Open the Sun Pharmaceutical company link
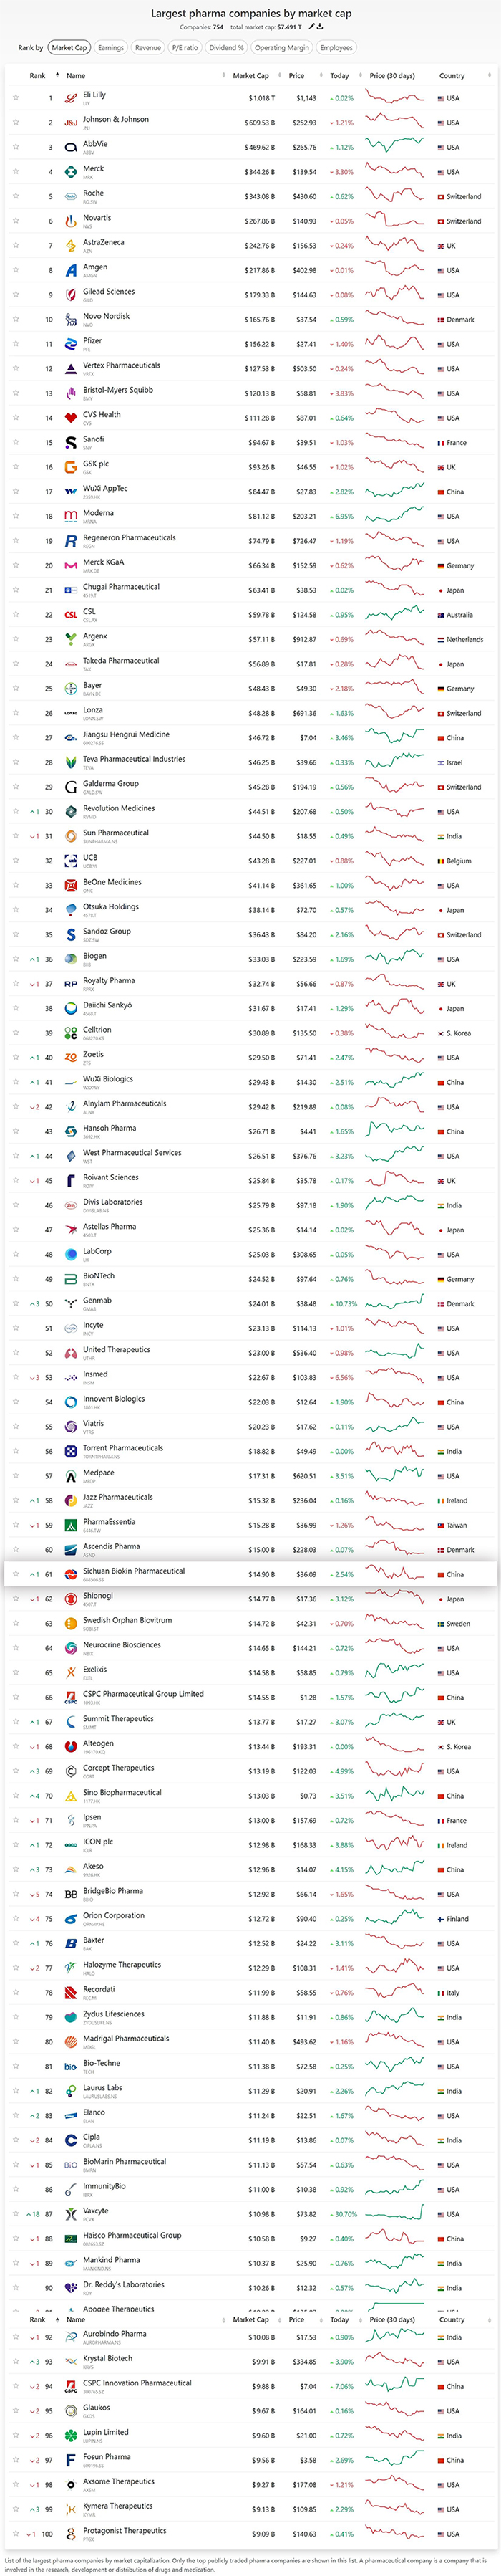501x2576 pixels. [116, 833]
